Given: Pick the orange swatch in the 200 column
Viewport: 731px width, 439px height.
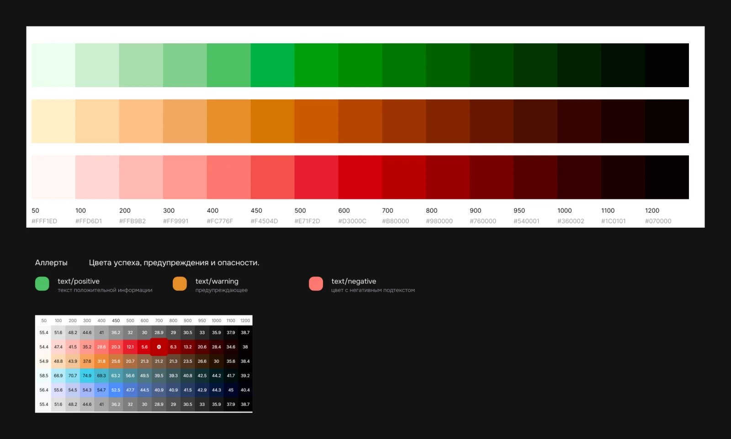Looking at the screenshot, I should click(x=141, y=121).
